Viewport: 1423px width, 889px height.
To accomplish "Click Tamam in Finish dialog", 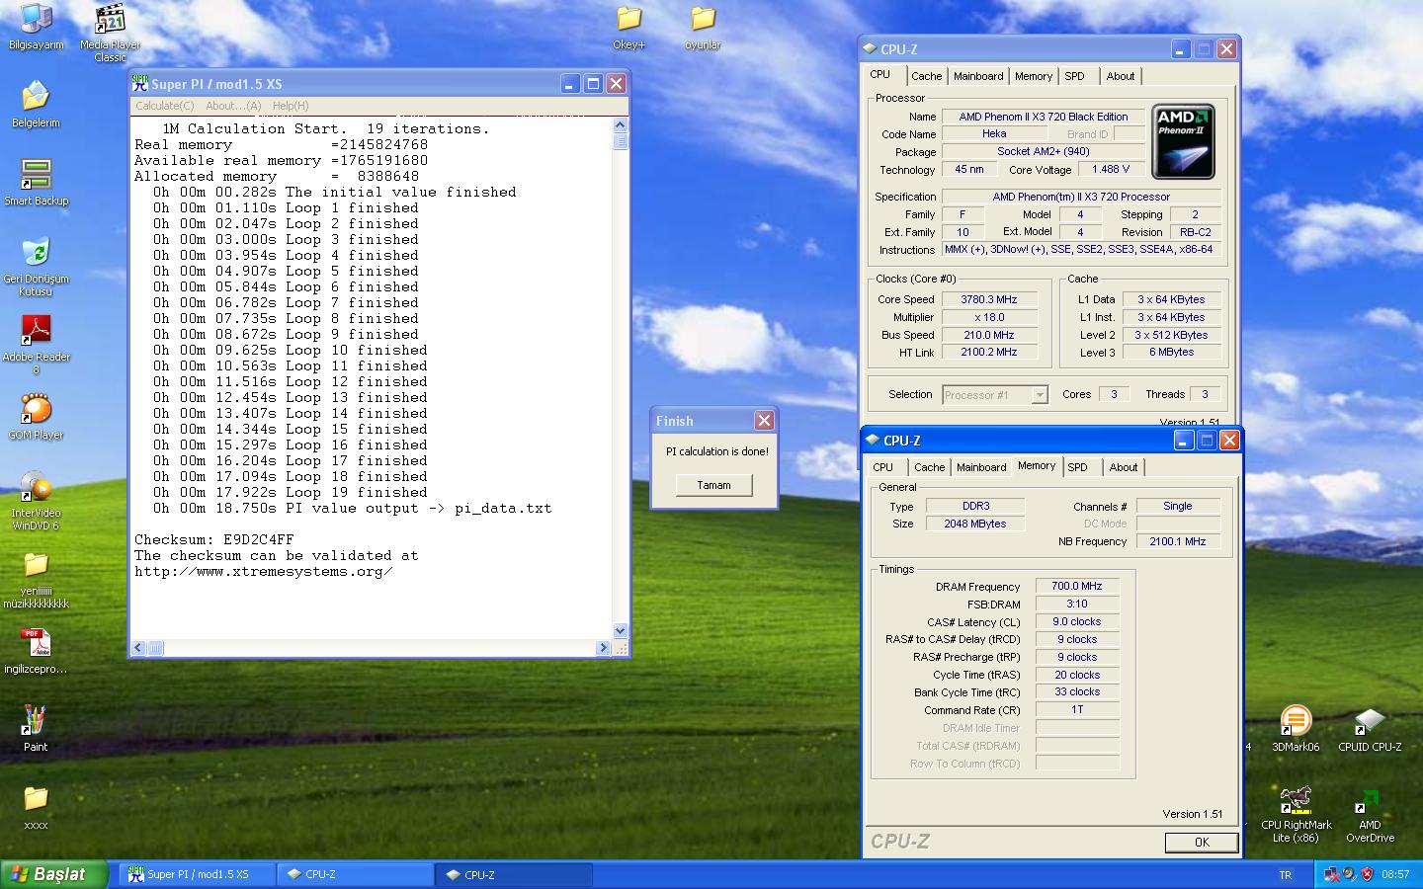I will tap(713, 485).
